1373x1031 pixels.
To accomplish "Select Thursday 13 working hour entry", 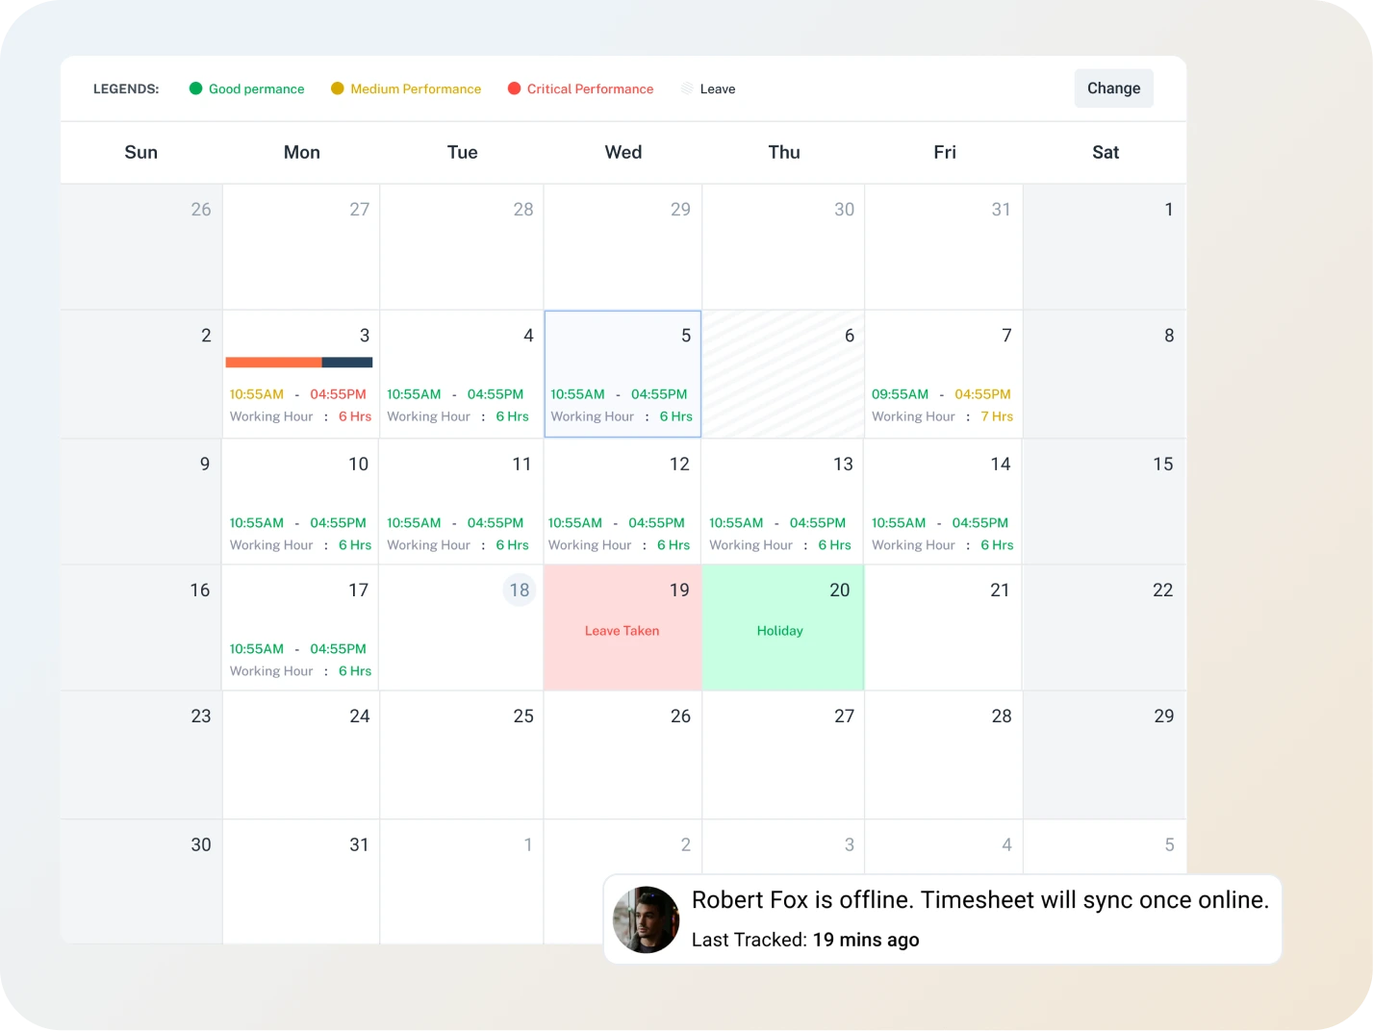I will [x=779, y=534].
